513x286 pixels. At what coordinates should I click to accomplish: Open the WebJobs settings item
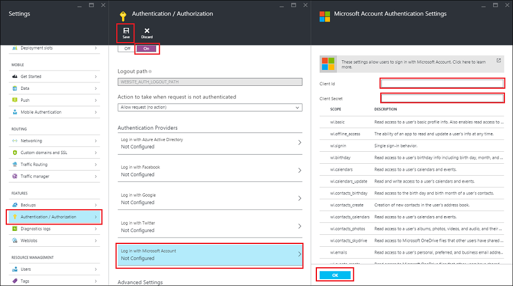point(54,241)
